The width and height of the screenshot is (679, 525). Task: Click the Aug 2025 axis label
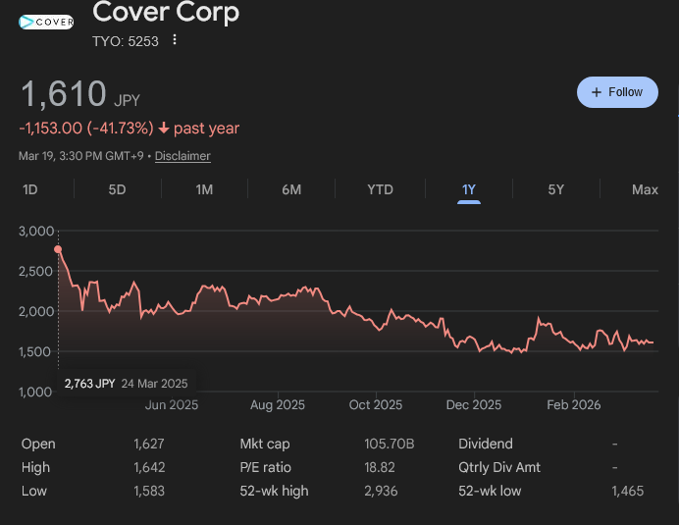coord(278,405)
